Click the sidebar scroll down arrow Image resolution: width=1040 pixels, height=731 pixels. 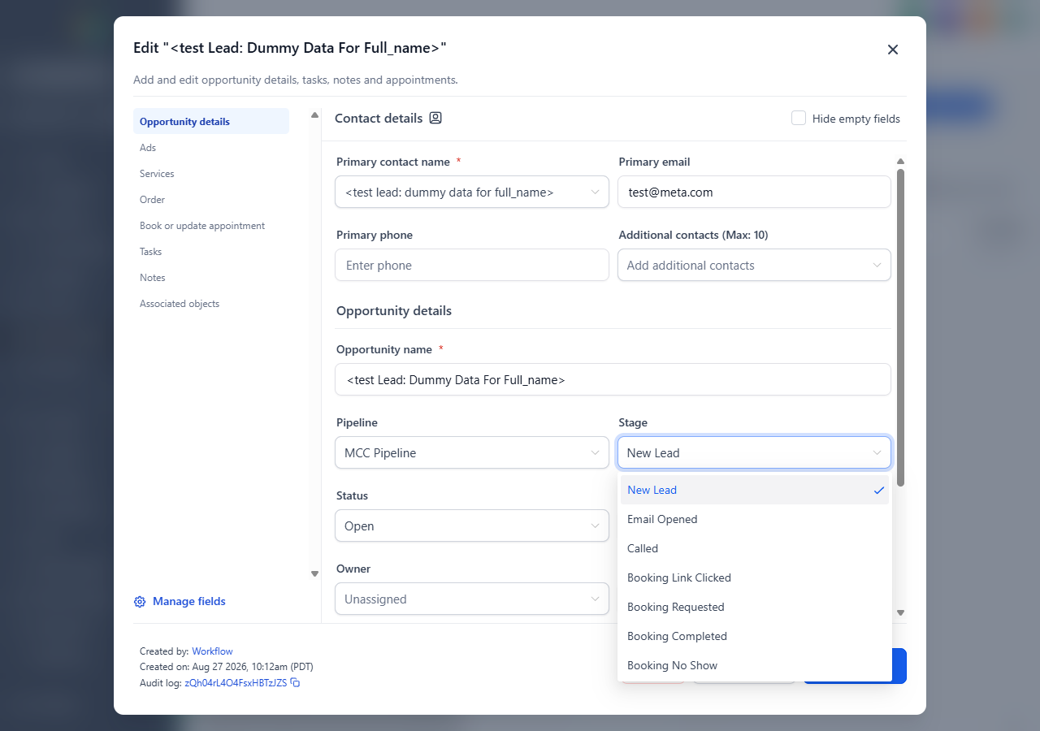pos(315,573)
